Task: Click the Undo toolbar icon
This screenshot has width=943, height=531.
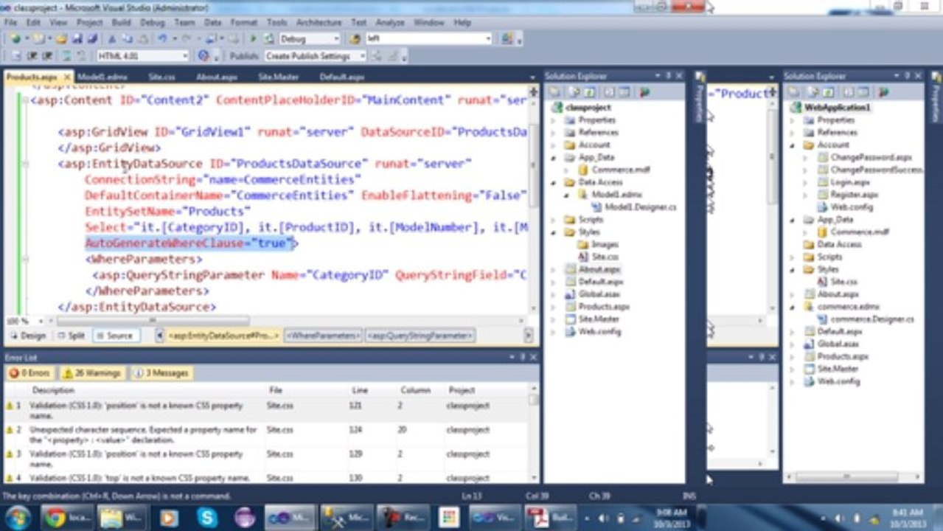Action: pyautogui.click(x=162, y=39)
